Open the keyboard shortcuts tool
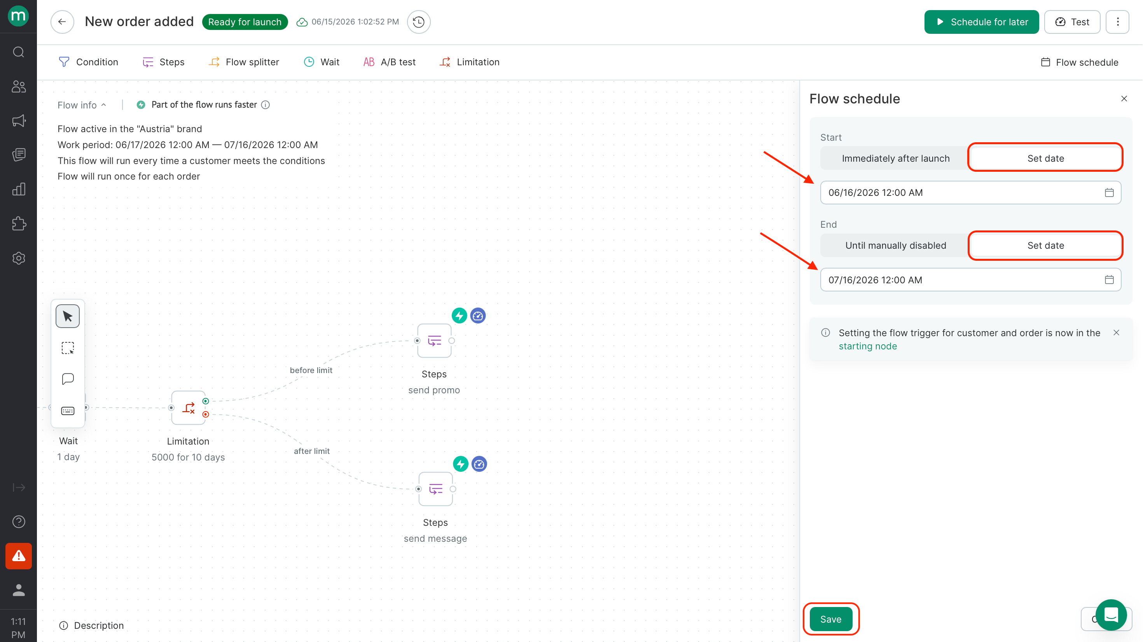The image size is (1143, 642). pyautogui.click(x=67, y=411)
